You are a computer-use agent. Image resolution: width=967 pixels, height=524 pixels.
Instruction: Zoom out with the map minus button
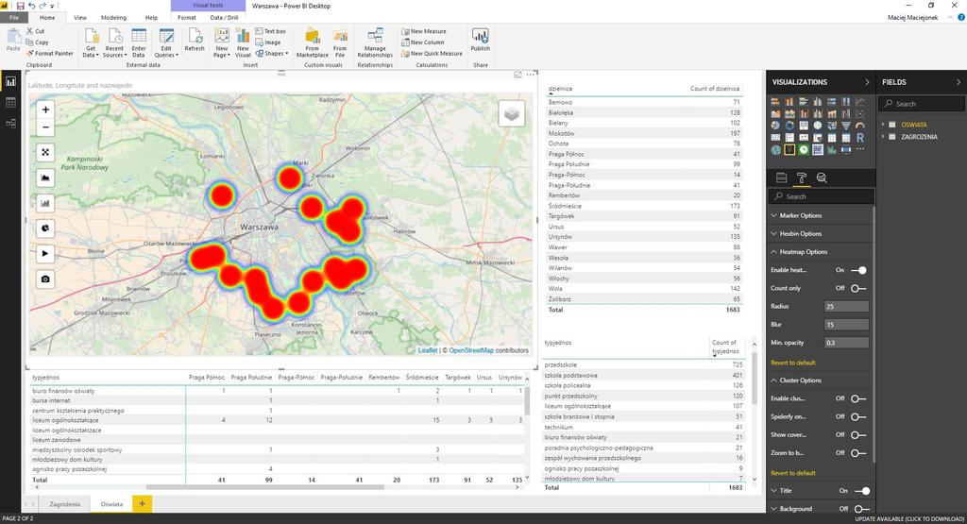click(x=45, y=127)
